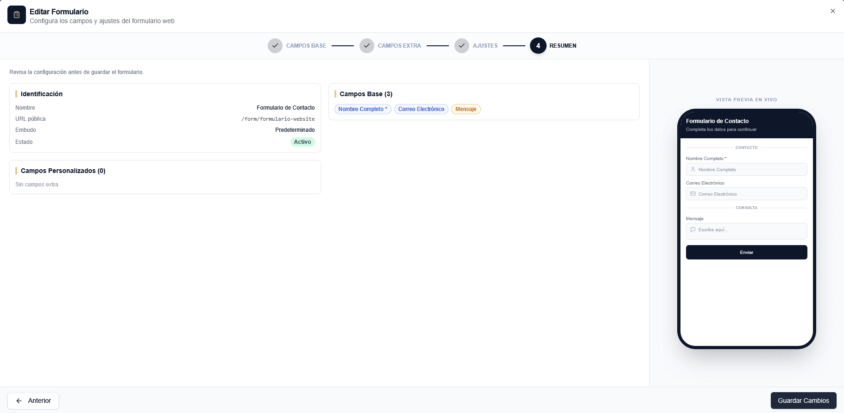
Task: Click the clipboard form icon in header
Action: pyautogui.click(x=17, y=15)
